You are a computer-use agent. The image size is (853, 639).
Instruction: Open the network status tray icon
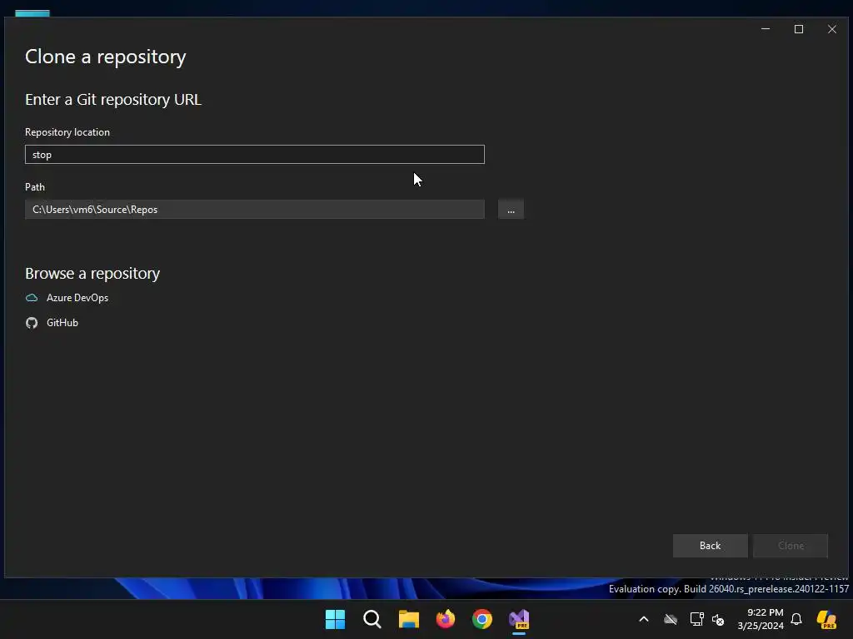(697, 619)
